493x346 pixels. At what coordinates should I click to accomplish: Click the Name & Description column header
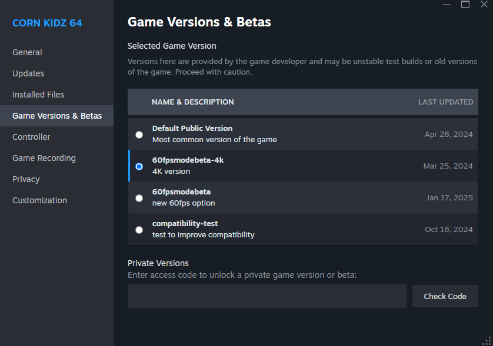pos(192,102)
